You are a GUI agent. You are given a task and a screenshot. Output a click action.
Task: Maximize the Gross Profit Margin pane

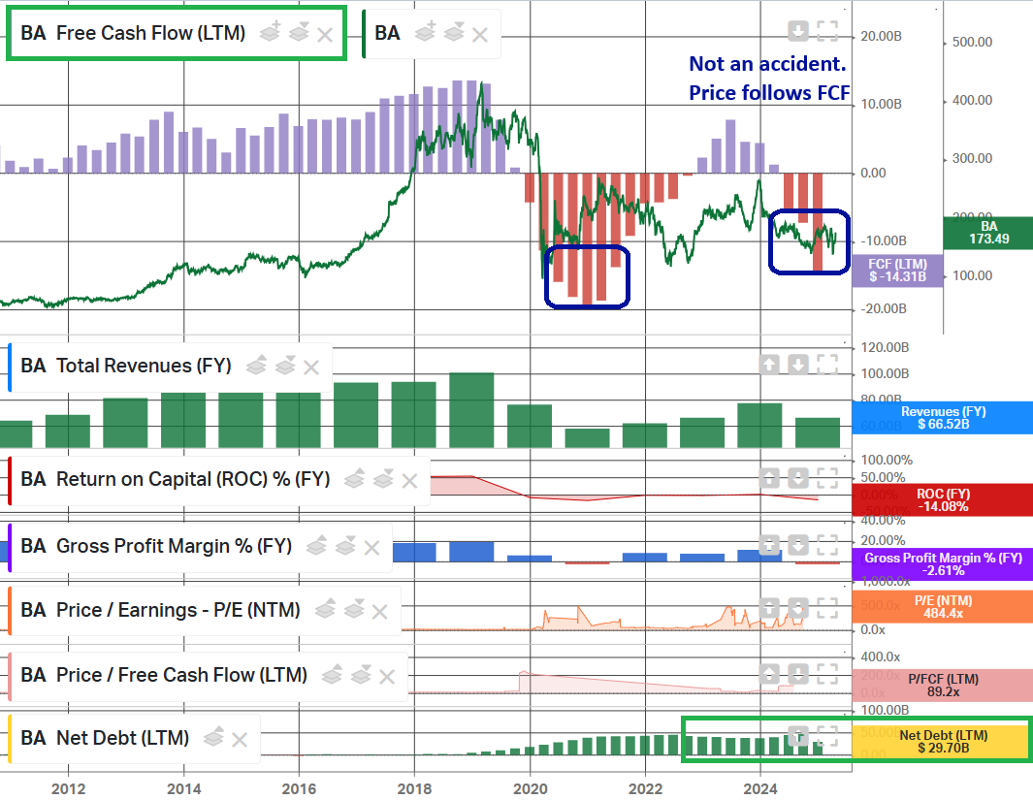pos(827,545)
